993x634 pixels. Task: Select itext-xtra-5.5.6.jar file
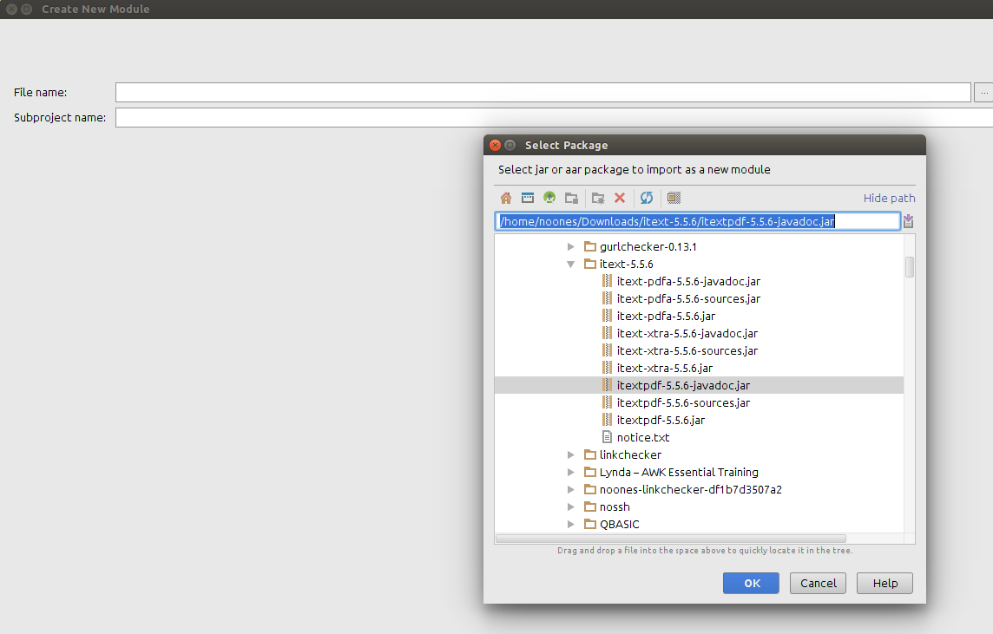(x=665, y=369)
